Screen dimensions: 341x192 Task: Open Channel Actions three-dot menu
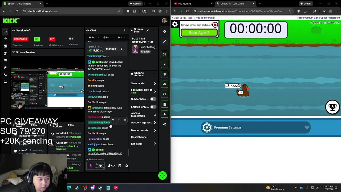click(x=154, y=74)
